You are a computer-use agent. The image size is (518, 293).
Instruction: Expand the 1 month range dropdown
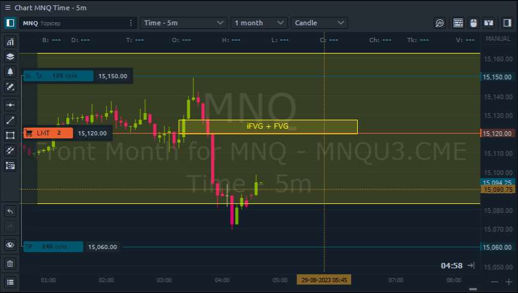259,23
